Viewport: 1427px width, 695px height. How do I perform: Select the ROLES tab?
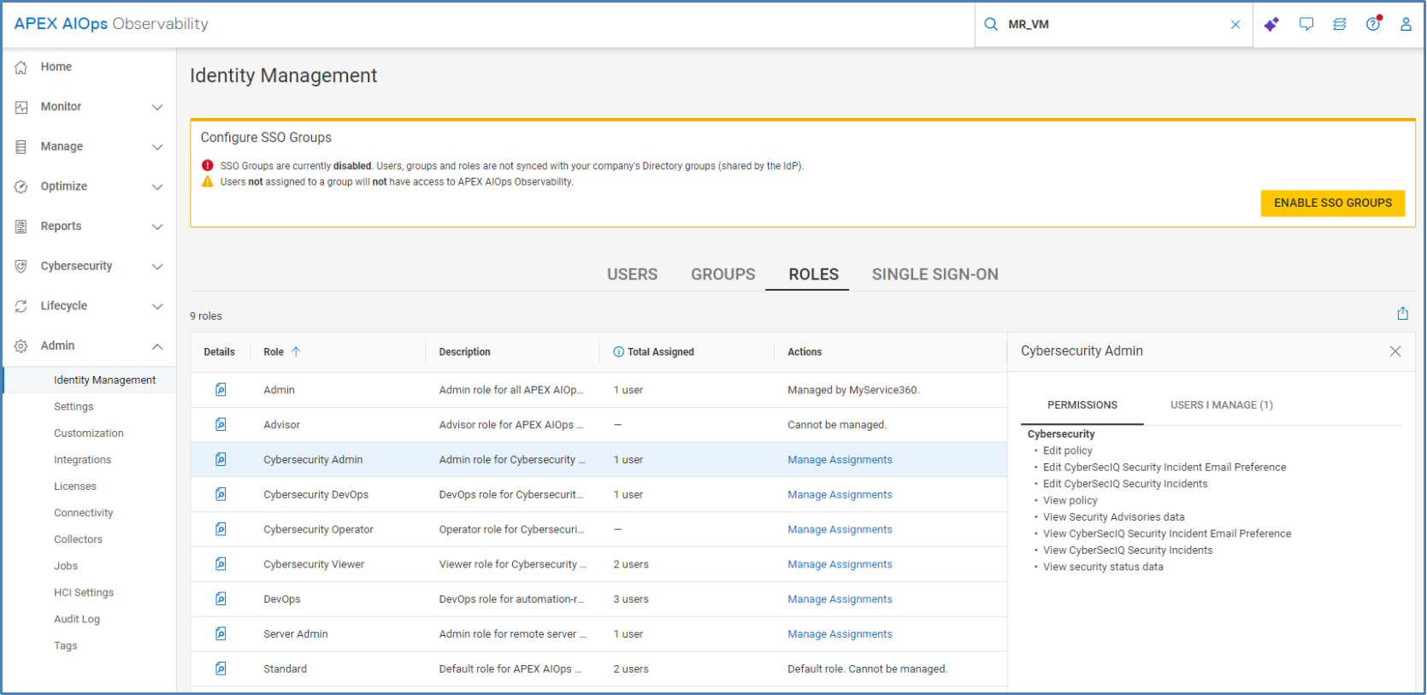pos(813,274)
